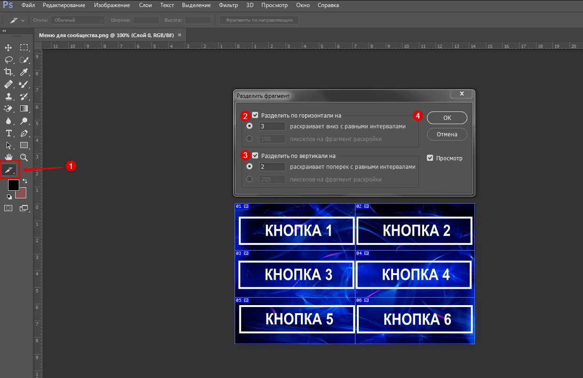Activate the Zoom magnifier tool

click(x=24, y=157)
